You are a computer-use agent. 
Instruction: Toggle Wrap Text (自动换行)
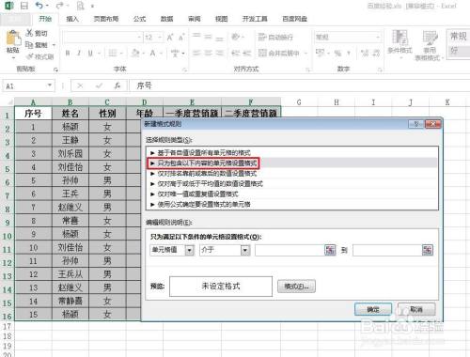coord(275,38)
